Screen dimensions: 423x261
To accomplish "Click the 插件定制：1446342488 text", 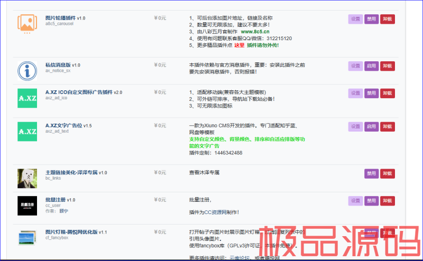I will 216,153.
